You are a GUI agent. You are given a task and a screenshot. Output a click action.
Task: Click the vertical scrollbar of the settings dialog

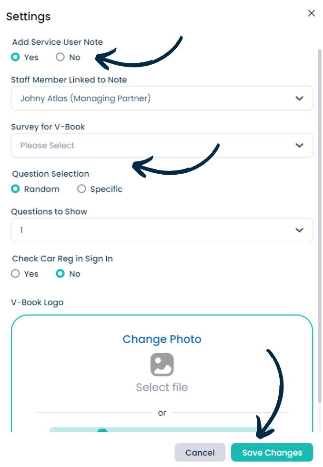(x=320, y=226)
